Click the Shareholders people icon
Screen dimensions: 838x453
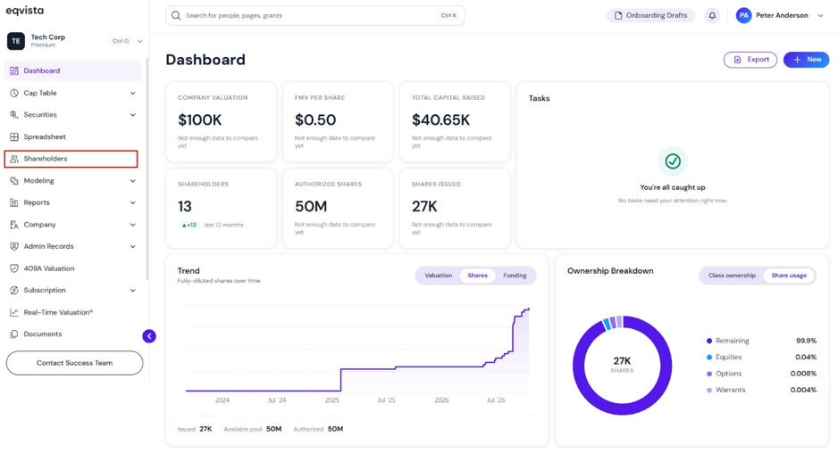[14, 159]
